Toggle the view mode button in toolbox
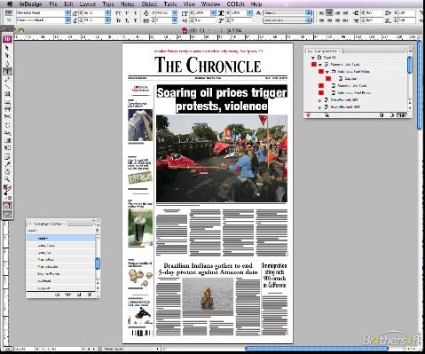 [x=7, y=214]
